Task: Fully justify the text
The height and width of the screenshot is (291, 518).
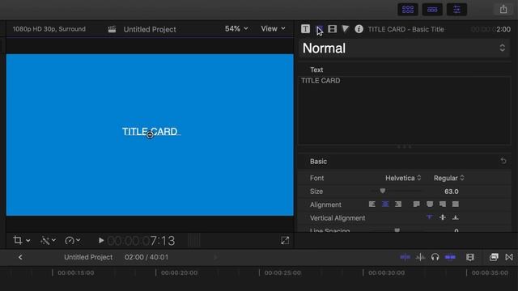Action: point(455,205)
